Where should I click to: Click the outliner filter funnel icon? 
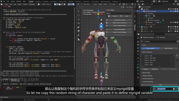pyautogui.click(x=174, y=4)
